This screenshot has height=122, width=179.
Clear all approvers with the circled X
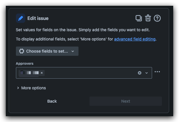[x=140, y=73]
